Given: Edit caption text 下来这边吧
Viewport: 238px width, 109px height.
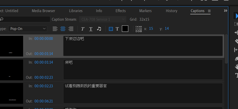Looking at the screenshot, I should click(143, 46).
